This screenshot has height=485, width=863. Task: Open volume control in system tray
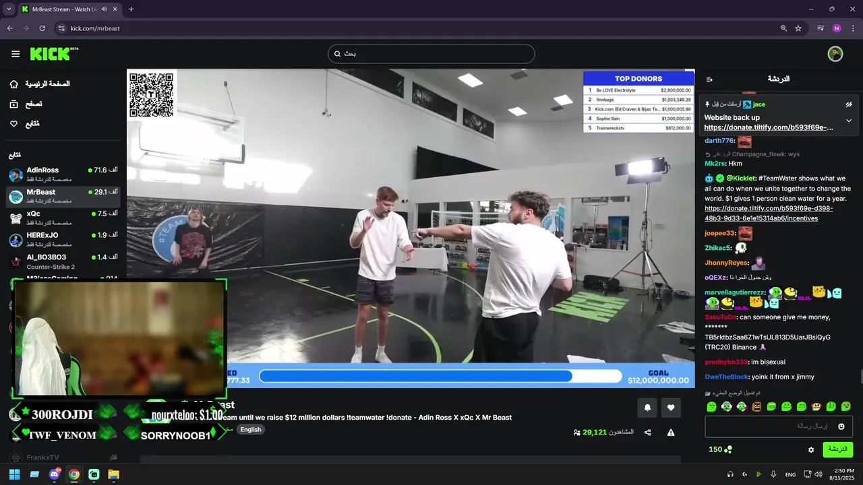(x=818, y=474)
